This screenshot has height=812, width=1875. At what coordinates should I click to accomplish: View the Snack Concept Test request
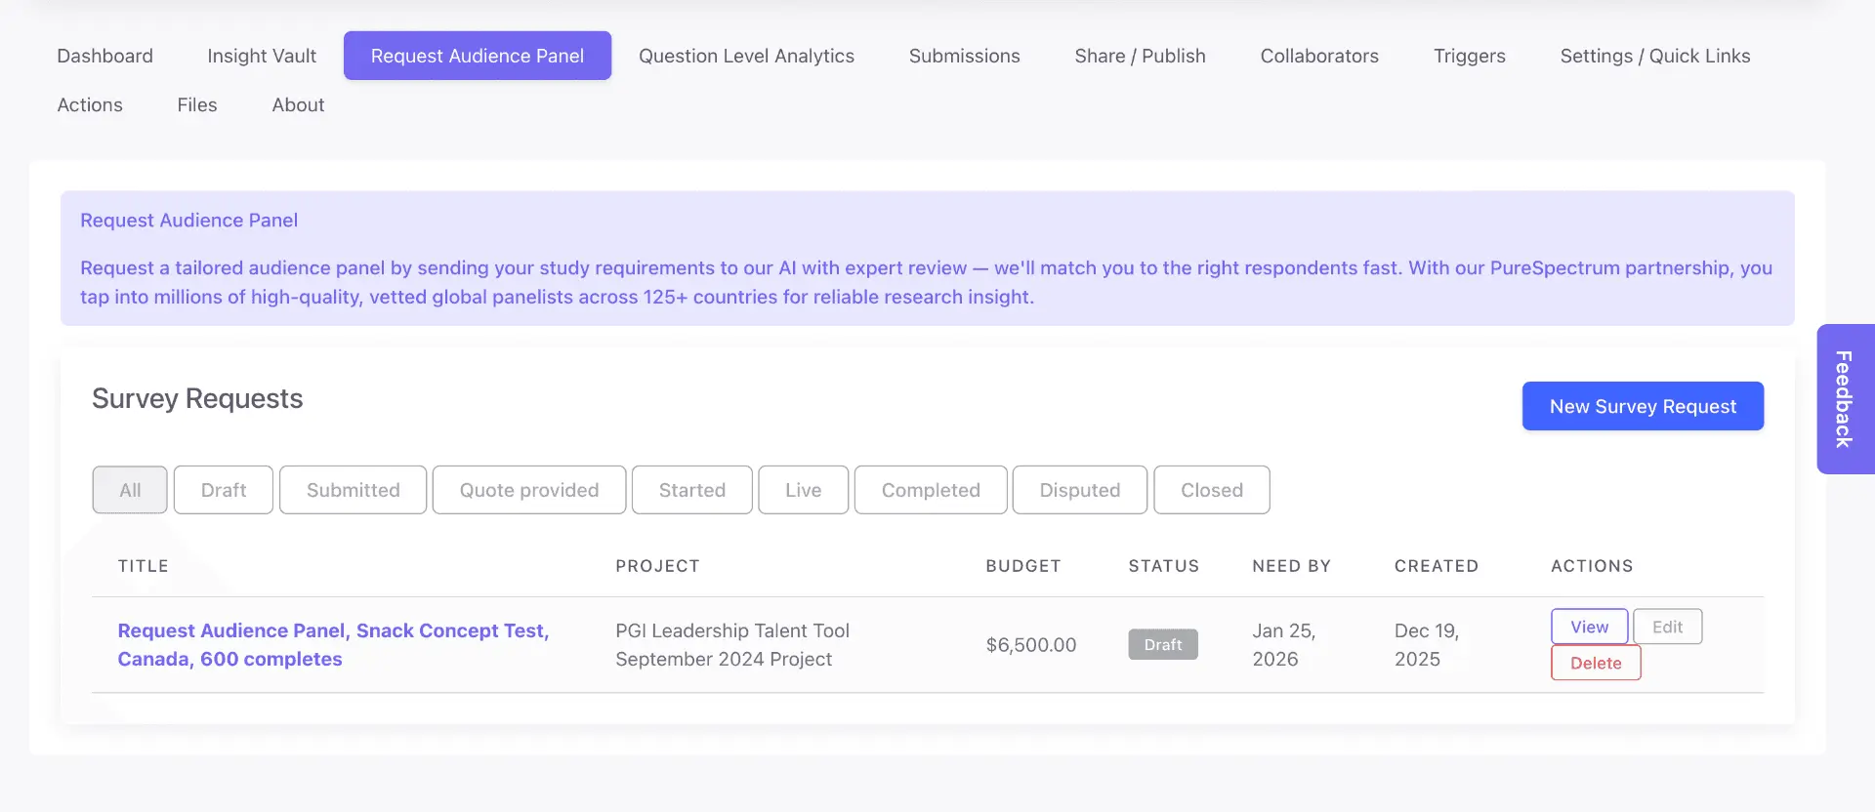click(x=1589, y=627)
